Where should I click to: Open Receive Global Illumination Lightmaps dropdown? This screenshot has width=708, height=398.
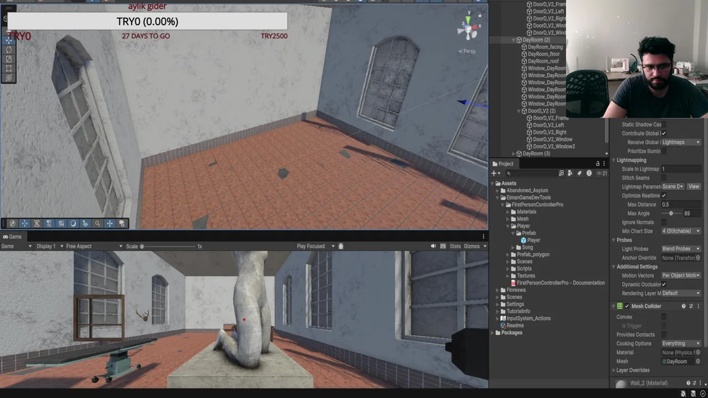coord(681,142)
